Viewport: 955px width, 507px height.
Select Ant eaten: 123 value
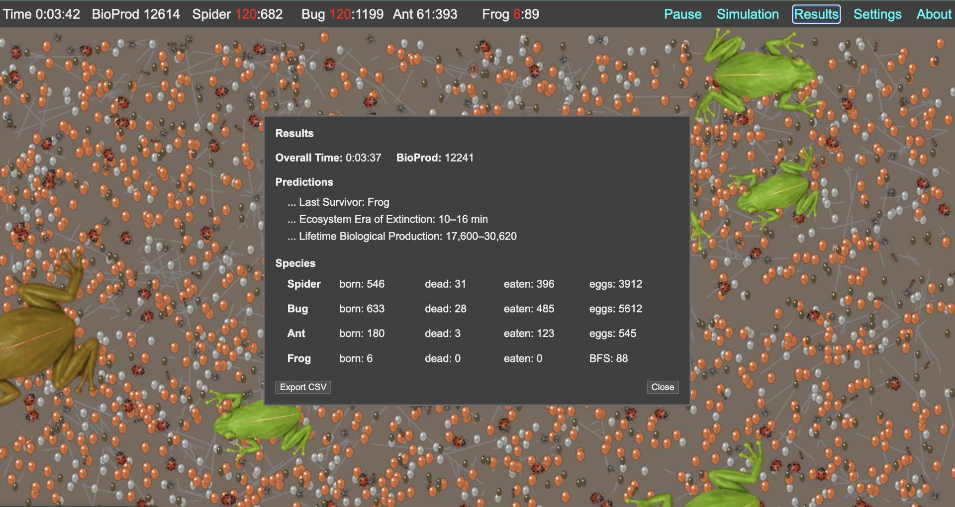[529, 334]
